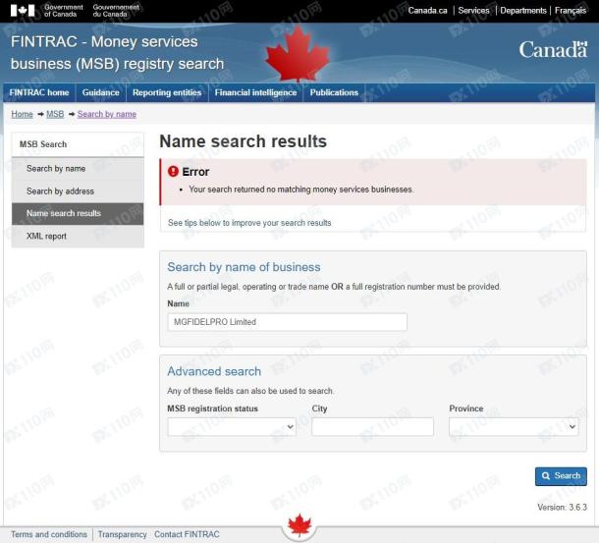This screenshot has height=543, width=599.
Task: Open the Canada.ca link
Action: (427, 11)
